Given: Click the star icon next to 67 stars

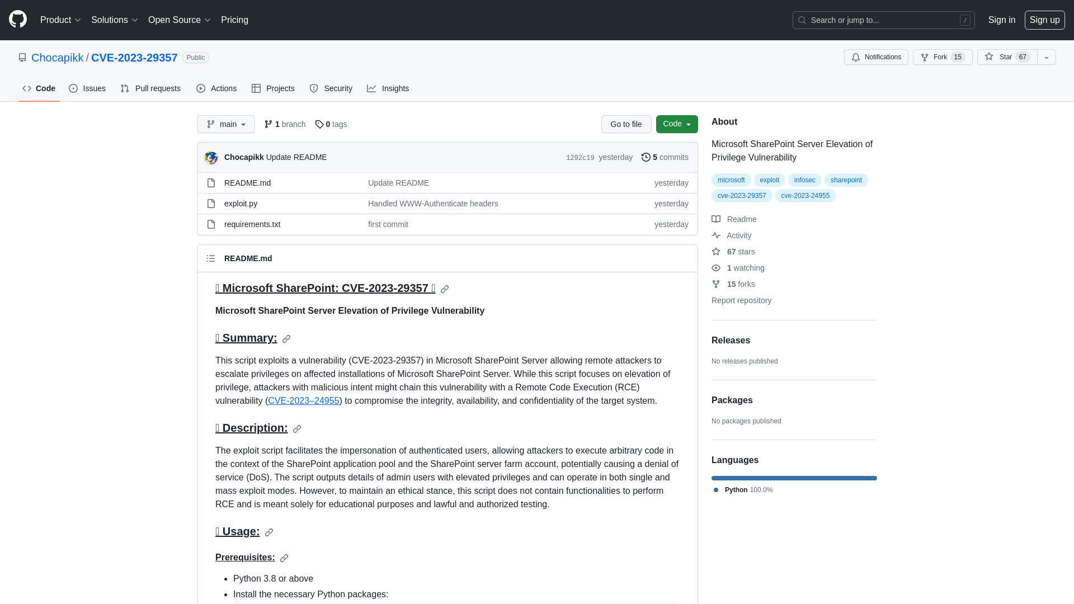Looking at the screenshot, I should (x=716, y=252).
